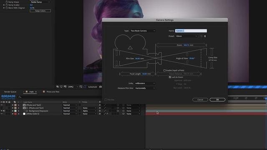Open viewer magnification dropdown (50%)
Screen dimensions: 267x150
point(73,87)
